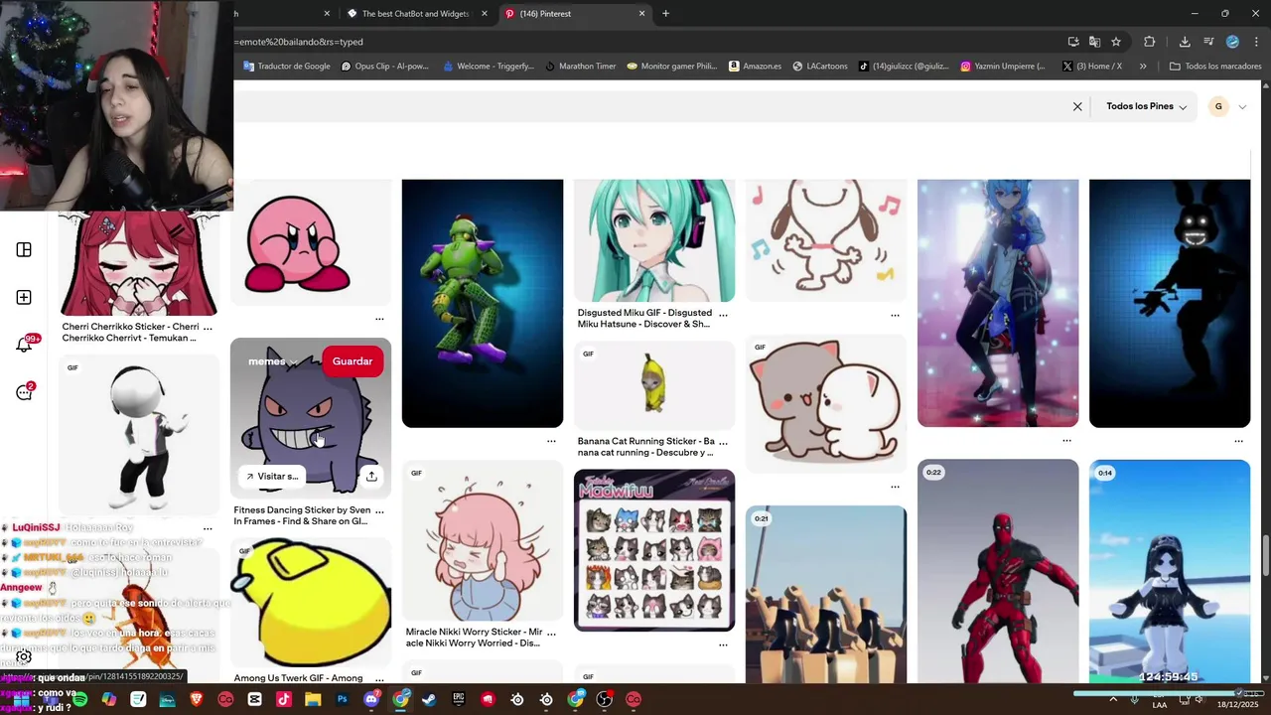
Task: Click install app icon in address bar
Action: click(x=1073, y=42)
